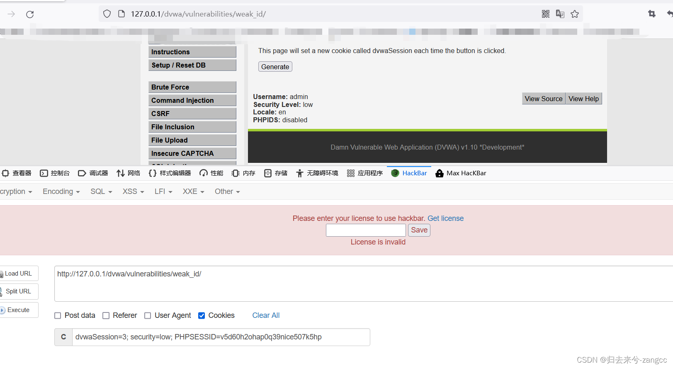Image resolution: width=673 pixels, height=368 pixels.
Task: Expand the Encoding dropdown menu
Action: coord(61,191)
